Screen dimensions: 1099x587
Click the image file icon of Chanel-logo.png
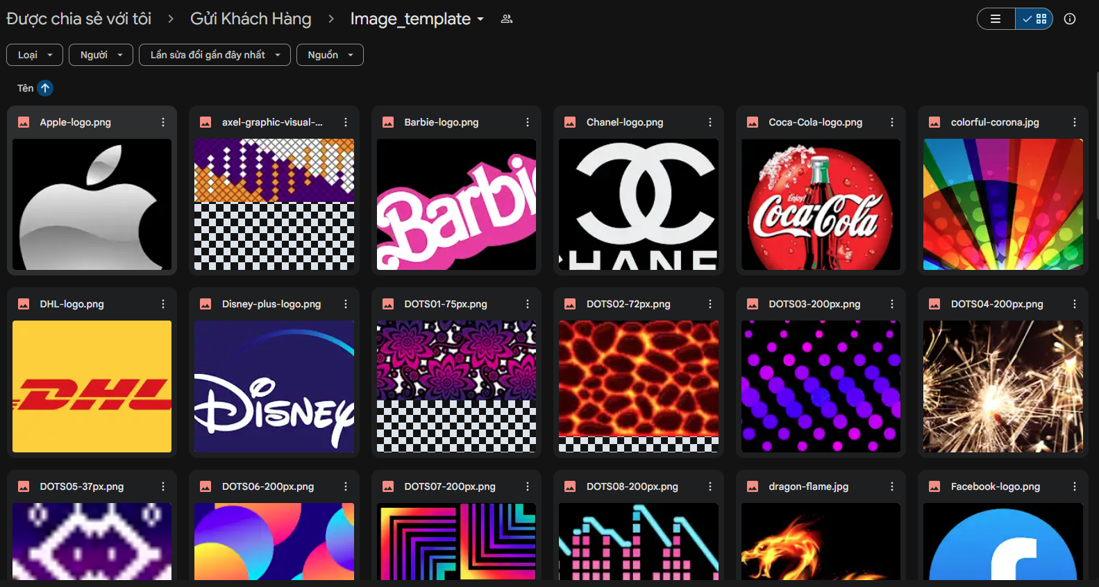[570, 122]
